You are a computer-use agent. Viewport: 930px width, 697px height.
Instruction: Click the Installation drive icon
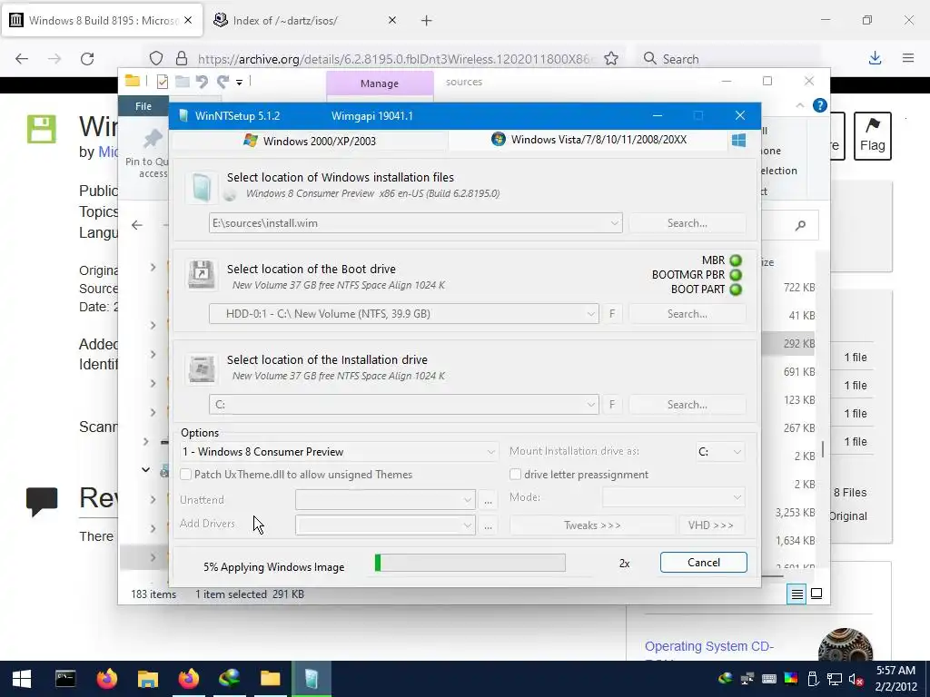coord(201,368)
